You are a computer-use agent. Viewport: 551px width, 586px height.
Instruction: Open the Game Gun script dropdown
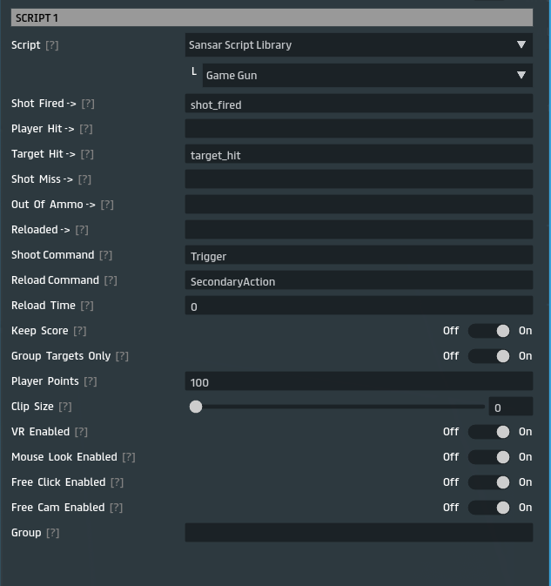click(366, 75)
